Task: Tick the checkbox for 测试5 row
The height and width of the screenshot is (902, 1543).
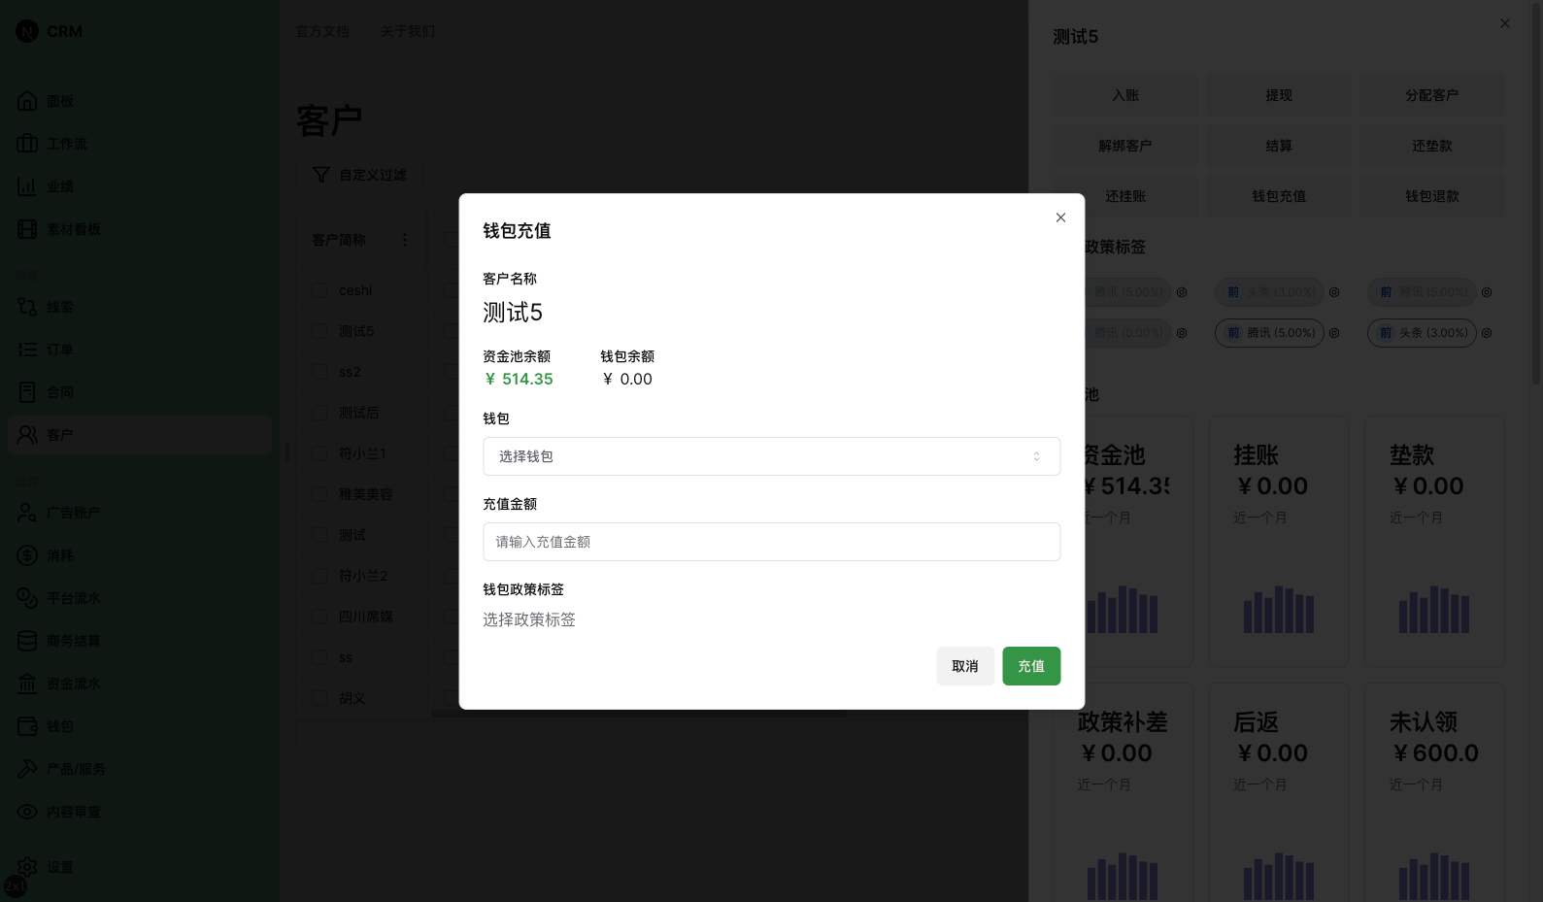Action: pyautogui.click(x=319, y=331)
